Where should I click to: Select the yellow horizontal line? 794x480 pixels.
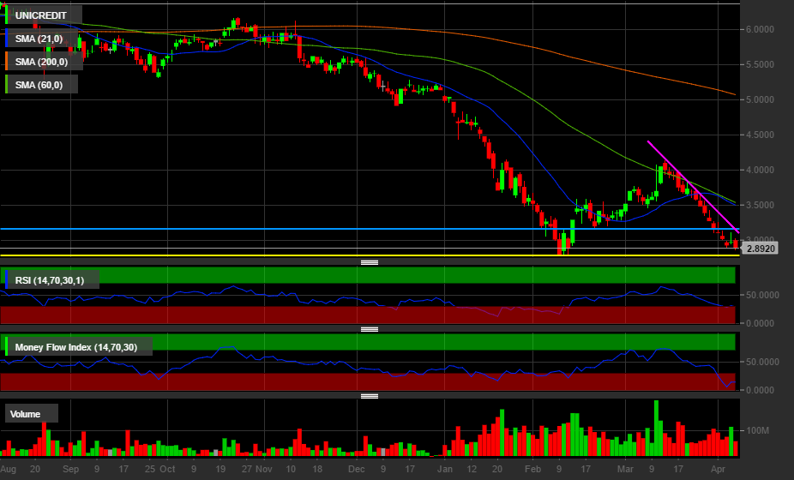point(343,255)
